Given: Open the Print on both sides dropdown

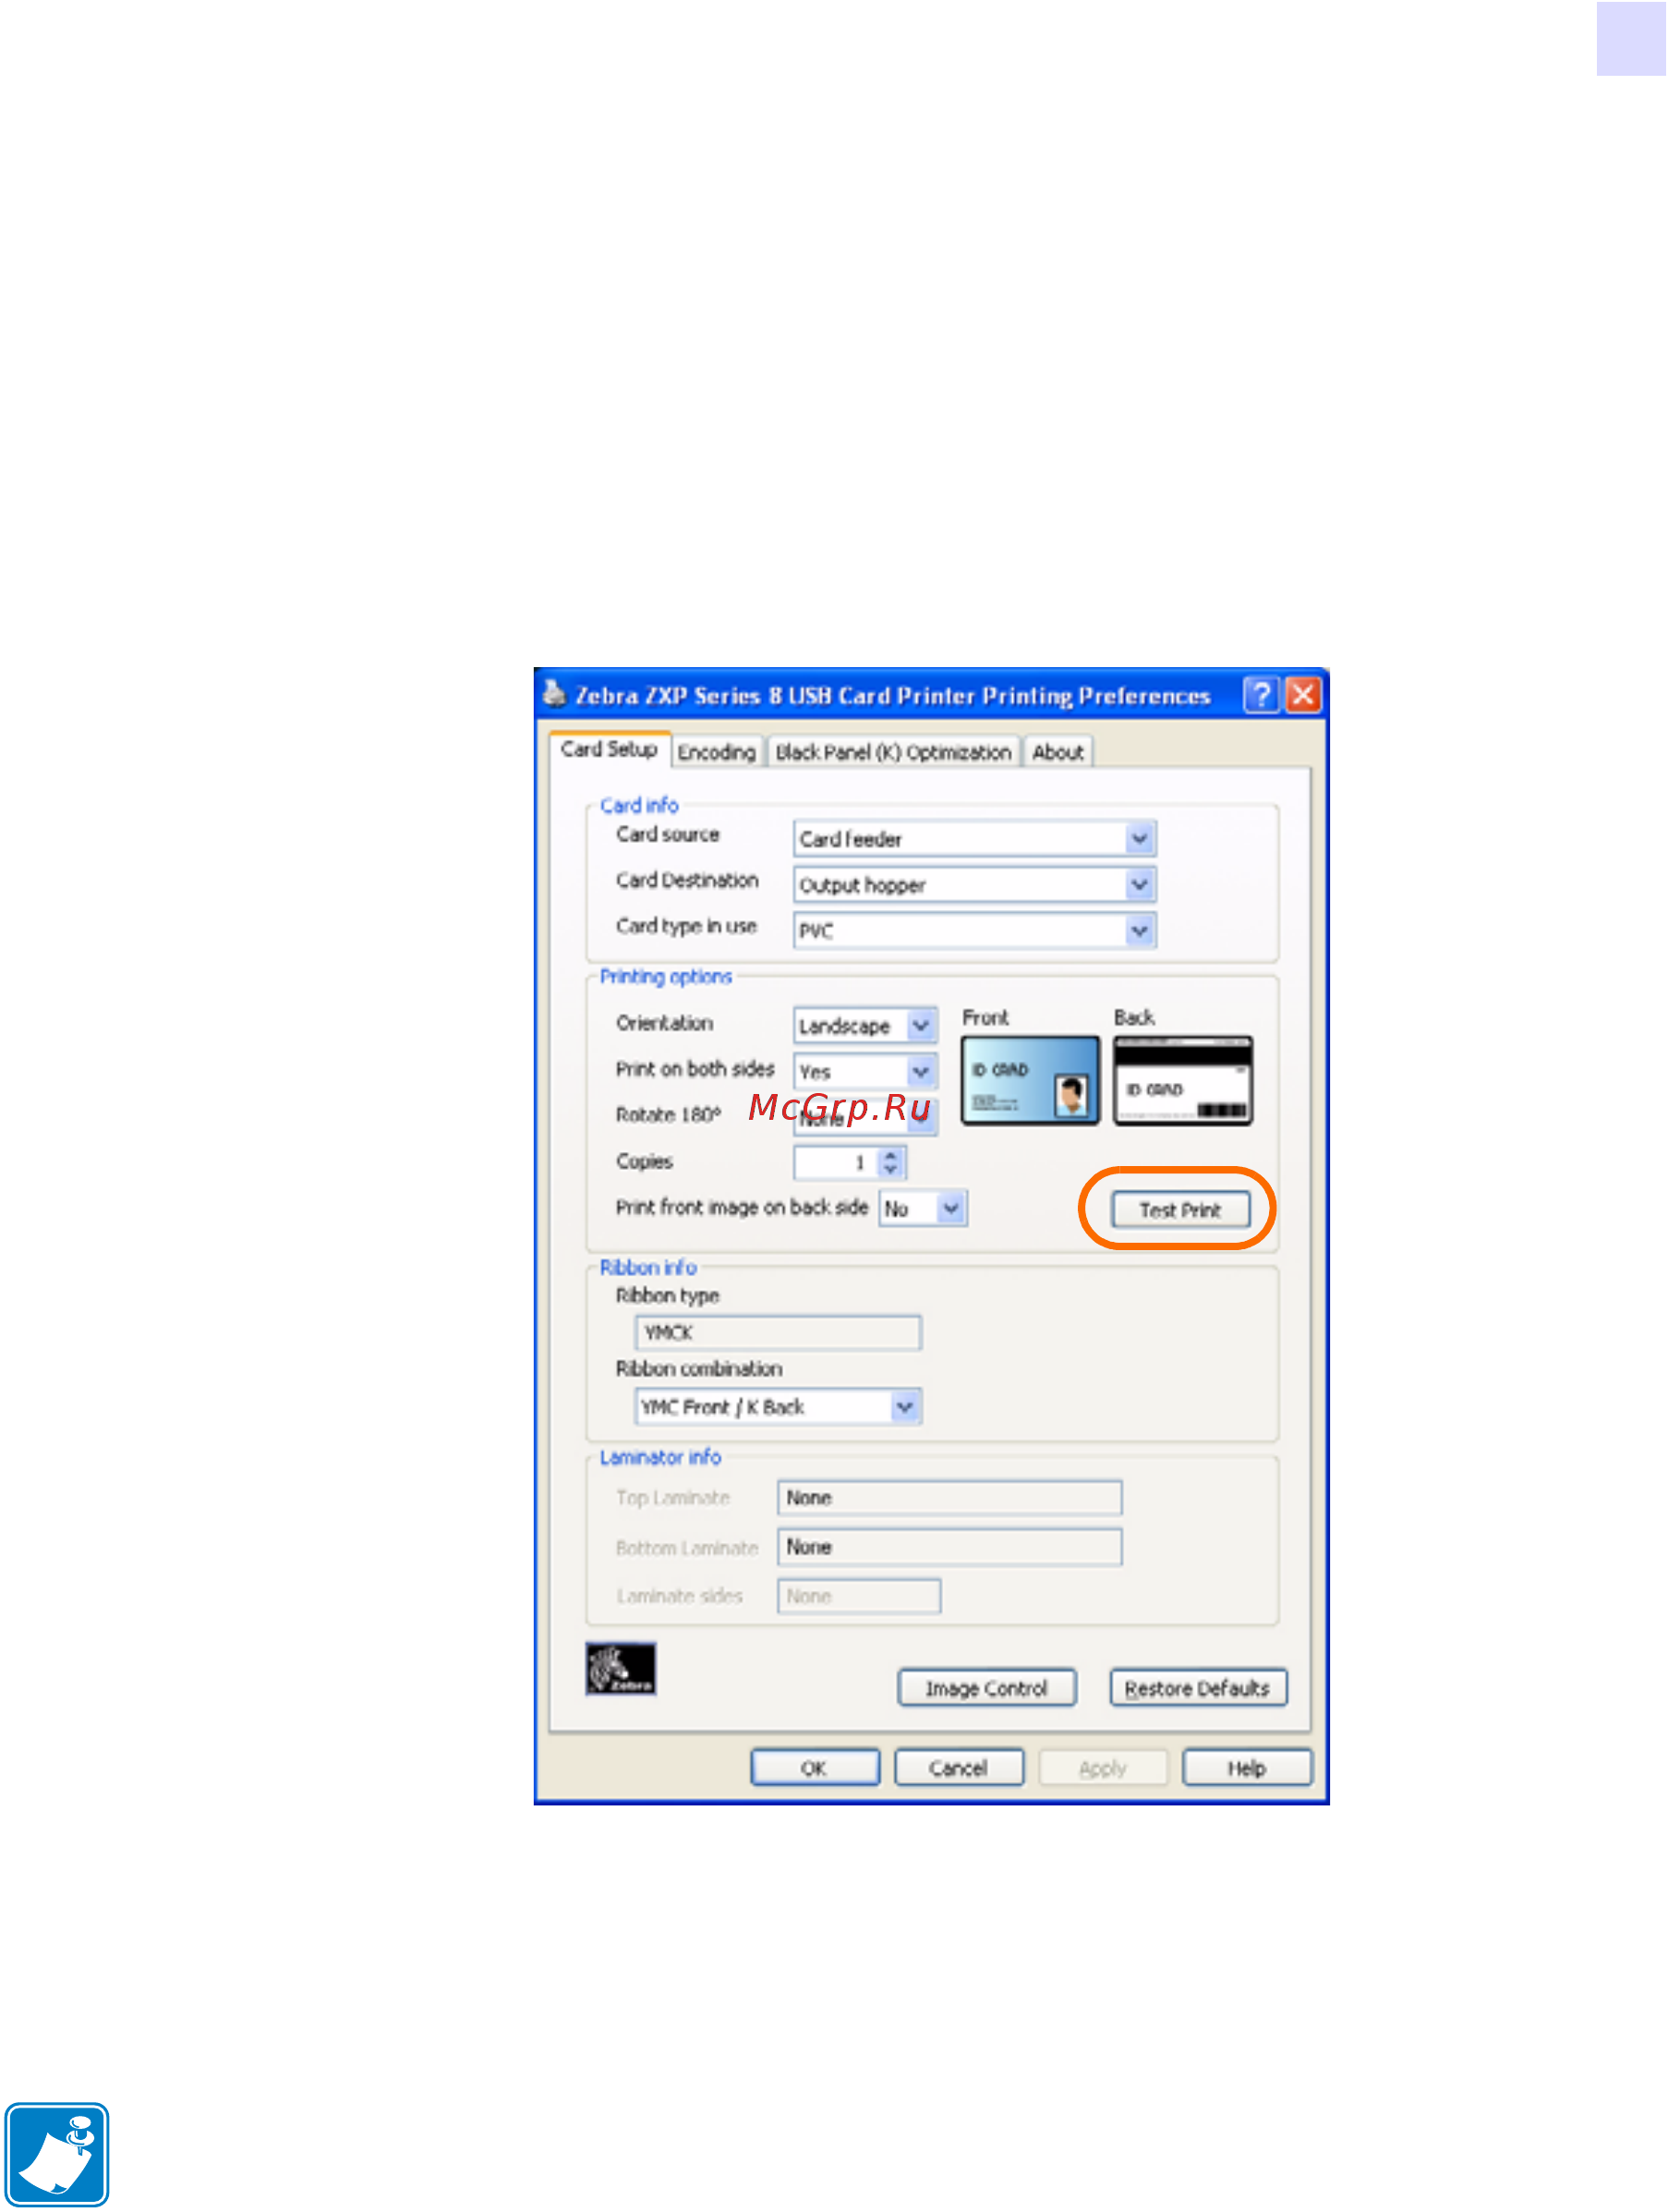Looking at the screenshot, I should (921, 1072).
